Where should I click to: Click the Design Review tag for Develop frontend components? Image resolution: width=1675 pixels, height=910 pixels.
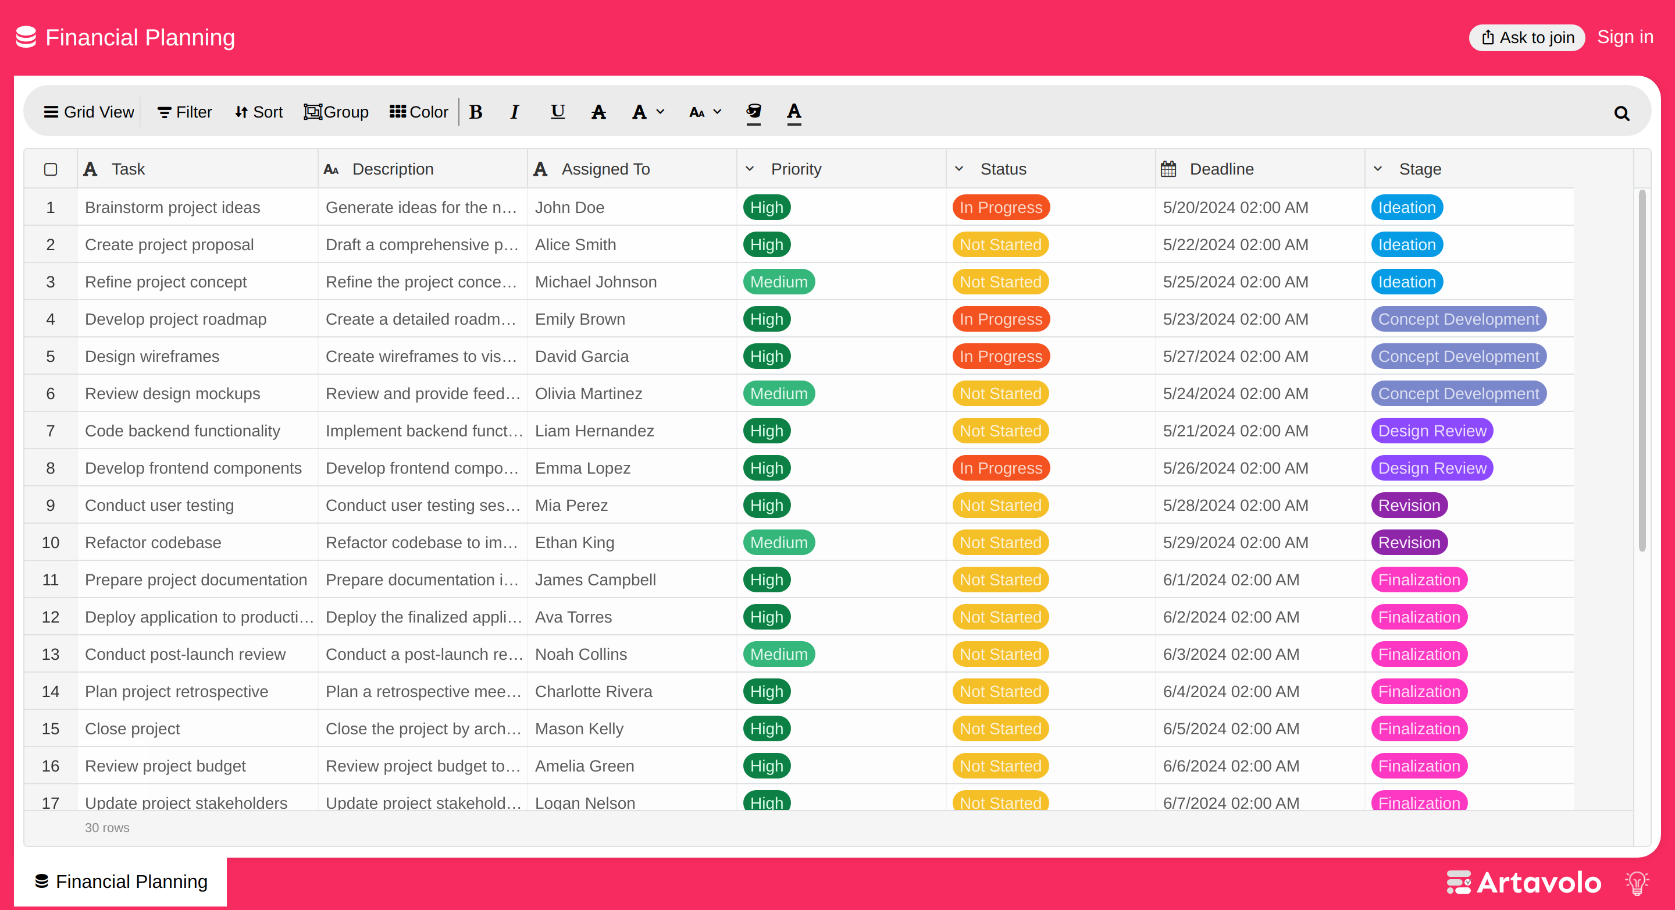1432,468
